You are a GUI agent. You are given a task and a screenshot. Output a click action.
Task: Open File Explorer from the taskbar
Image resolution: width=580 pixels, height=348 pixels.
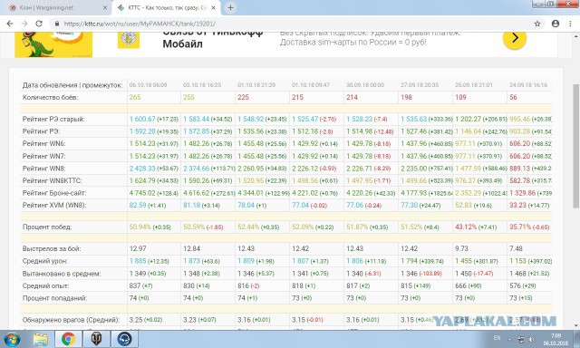tap(40, 339)
